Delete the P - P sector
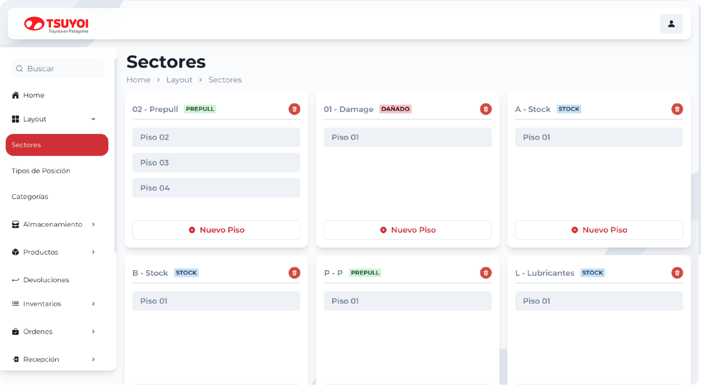701x385 pixels. pyautogui.click(x=486, y=273)
